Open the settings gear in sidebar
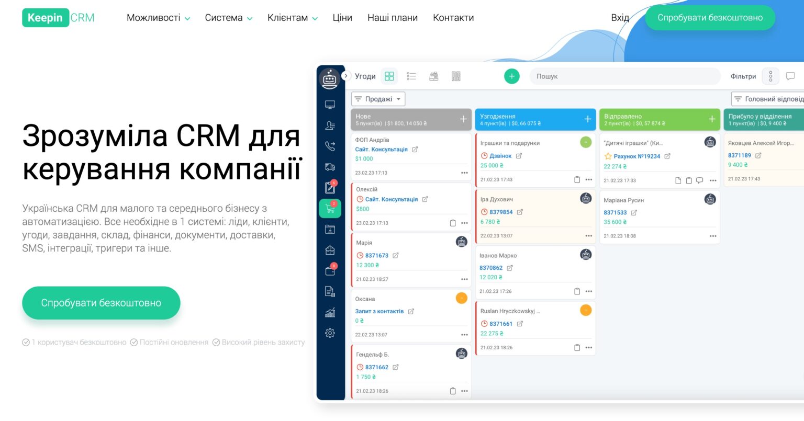The image size is (804, 421). pyautogui.click(x=330, y=333)
